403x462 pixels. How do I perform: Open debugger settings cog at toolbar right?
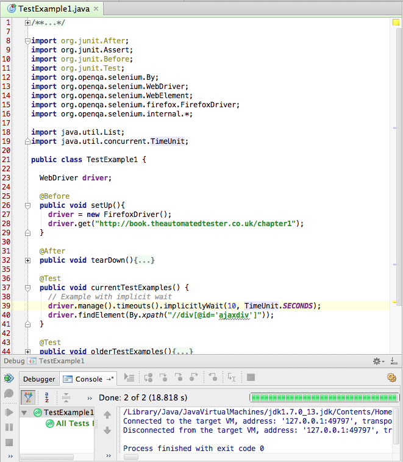(391, 377)
